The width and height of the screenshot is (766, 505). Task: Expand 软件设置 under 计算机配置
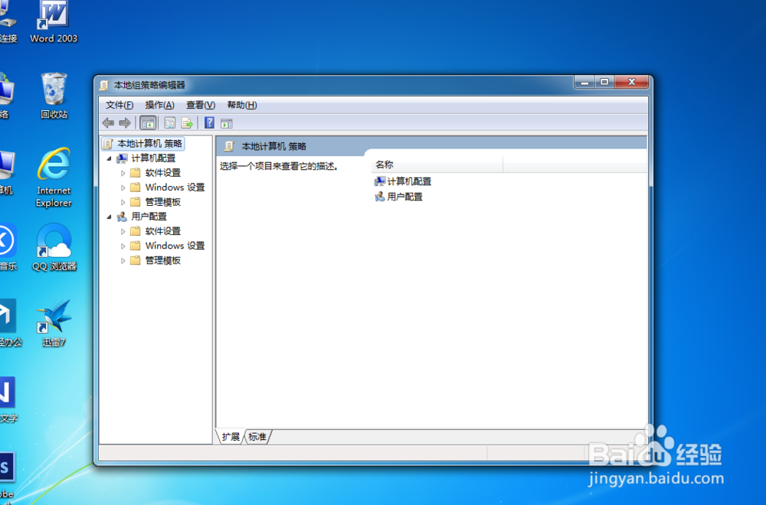click(x=123, y=173)
